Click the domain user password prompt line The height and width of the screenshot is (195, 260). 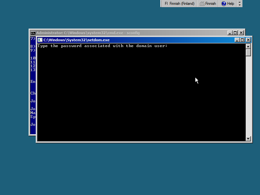pos(102,46)
